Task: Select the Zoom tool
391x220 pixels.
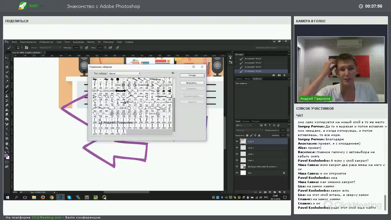Action: [x=6, y=148]
